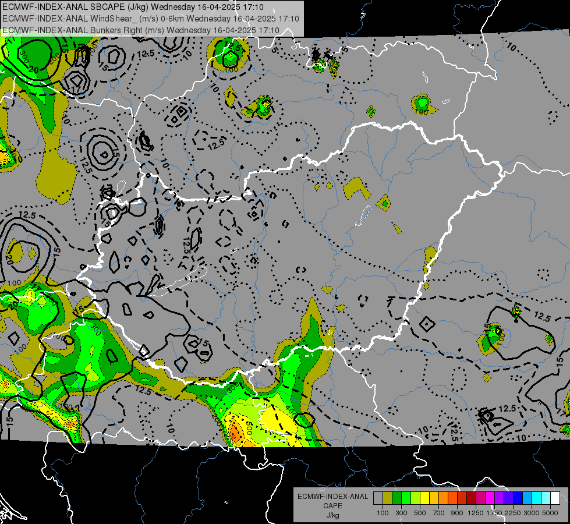
Task: Click the gray swatch in the CAPE legend
Action: 378,498
